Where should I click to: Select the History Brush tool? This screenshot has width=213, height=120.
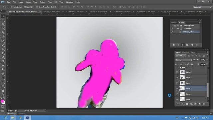(3, 53)
